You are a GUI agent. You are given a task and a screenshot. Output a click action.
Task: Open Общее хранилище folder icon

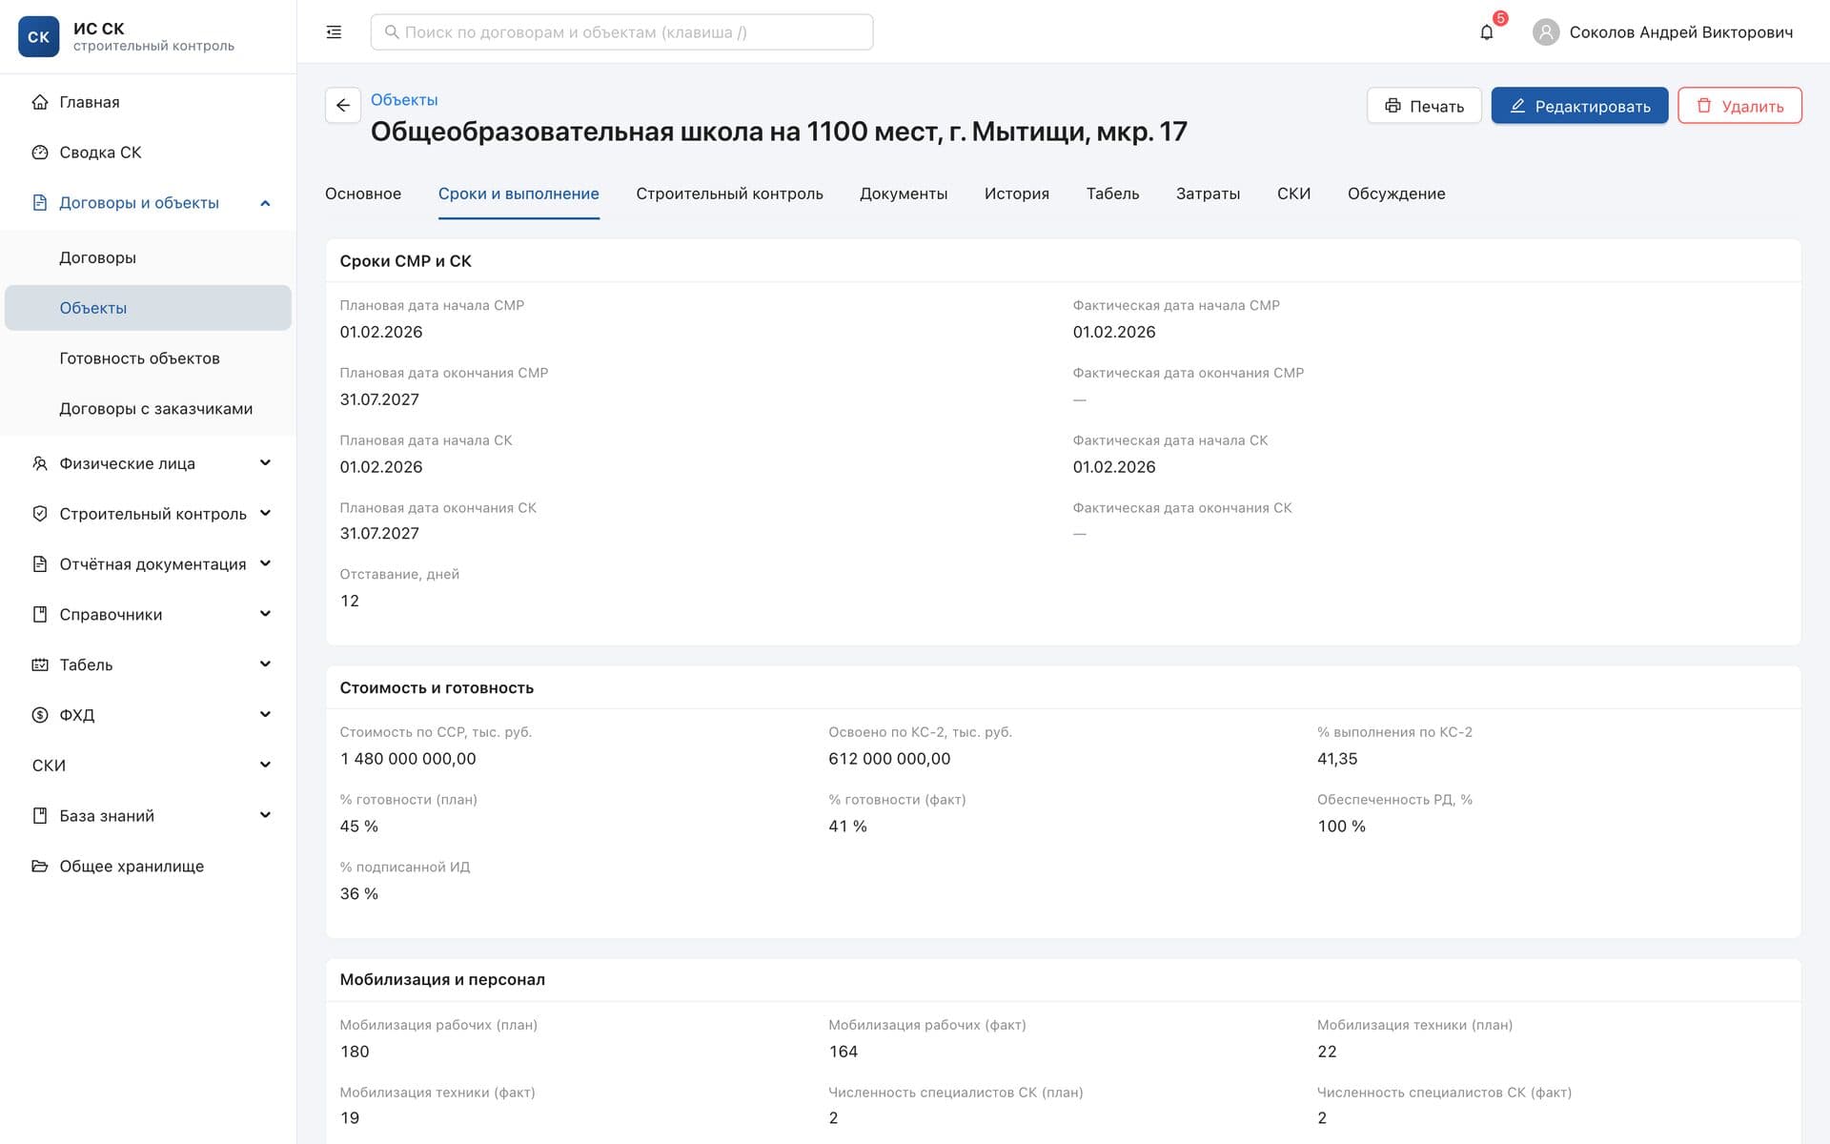tap(40, 867)
